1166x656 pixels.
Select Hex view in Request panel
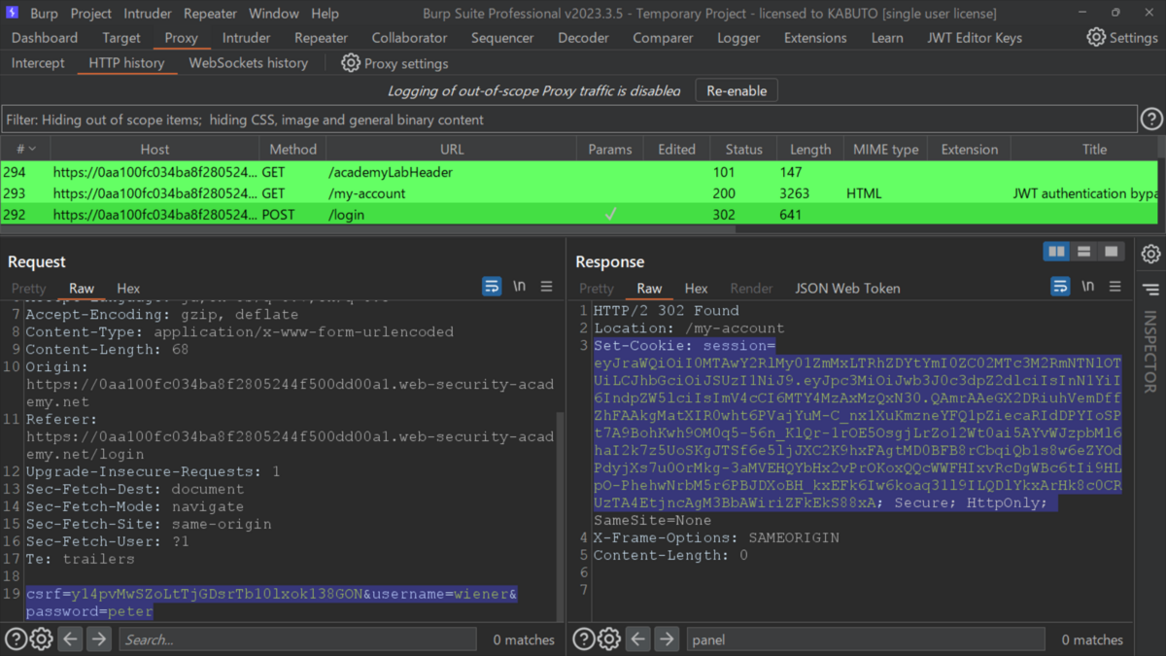point(128,289)
